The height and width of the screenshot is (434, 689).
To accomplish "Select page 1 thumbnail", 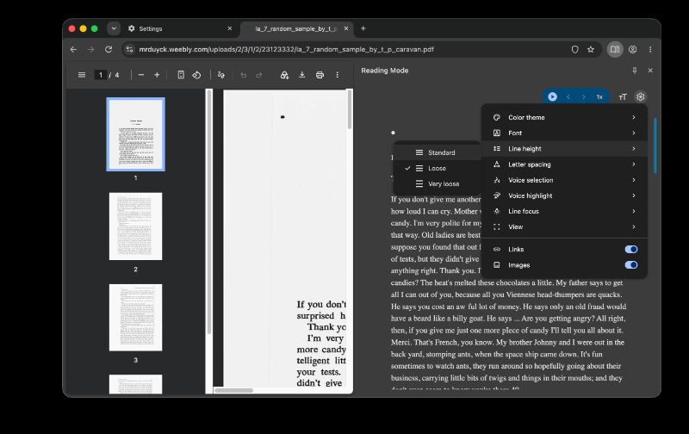I will pyautogui.click(x=136, y=134).
